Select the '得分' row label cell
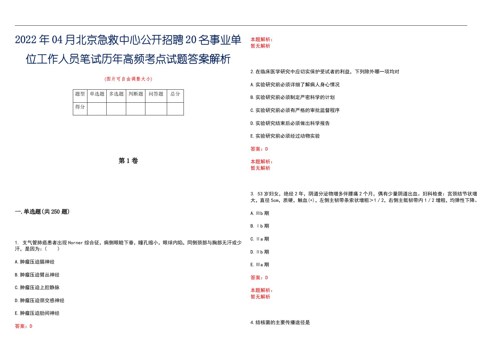492x347 pixels. pyautogui.click(x=80, y=109)
